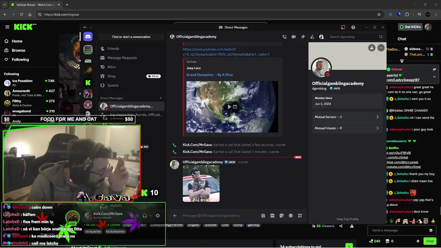Open the posted photo of man in sunglasses
Screen dimensions: 441x248
pyautogui.click(x=201, y=184)
